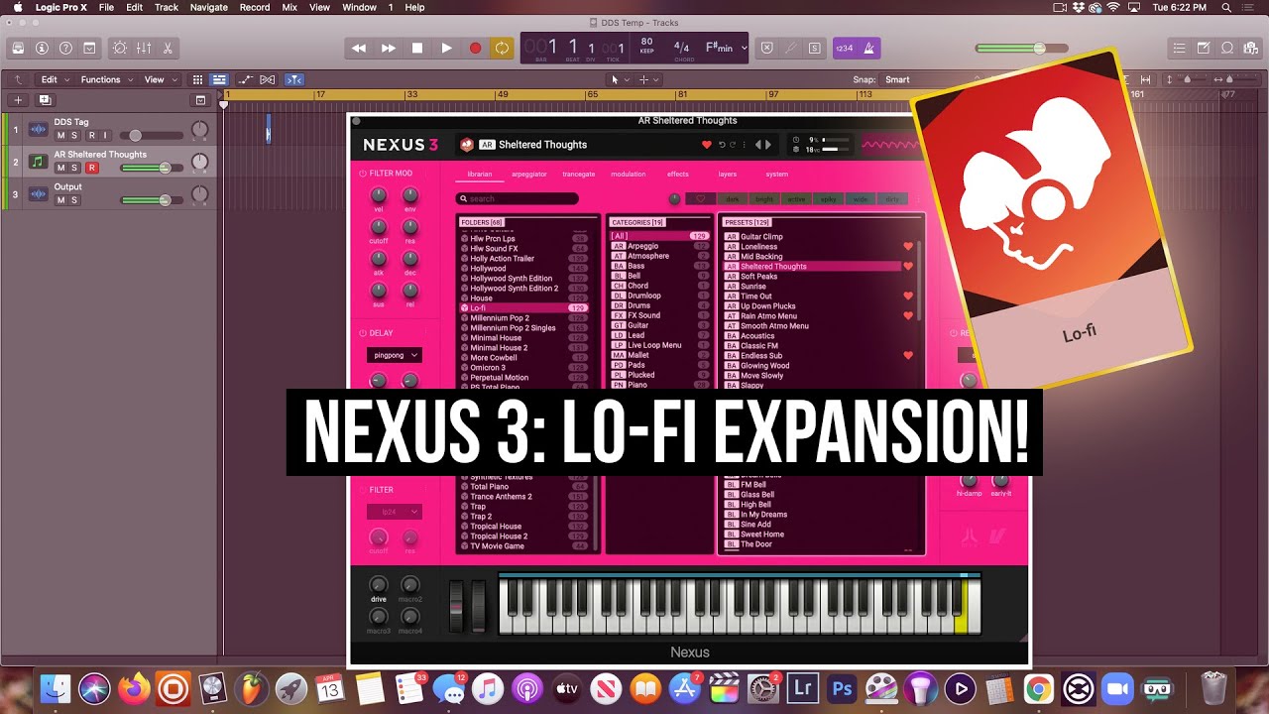Screen dimensions: 1269x714
Task: Solo the DDS Tag track
Action: [x=74, y=136]
